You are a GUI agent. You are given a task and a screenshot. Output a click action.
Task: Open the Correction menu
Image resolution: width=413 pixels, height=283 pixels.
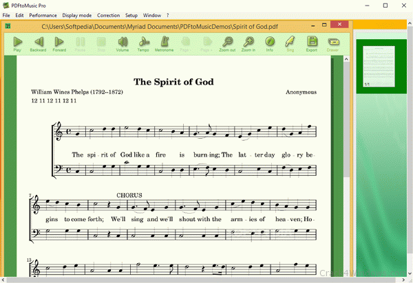tap(108, 15)
